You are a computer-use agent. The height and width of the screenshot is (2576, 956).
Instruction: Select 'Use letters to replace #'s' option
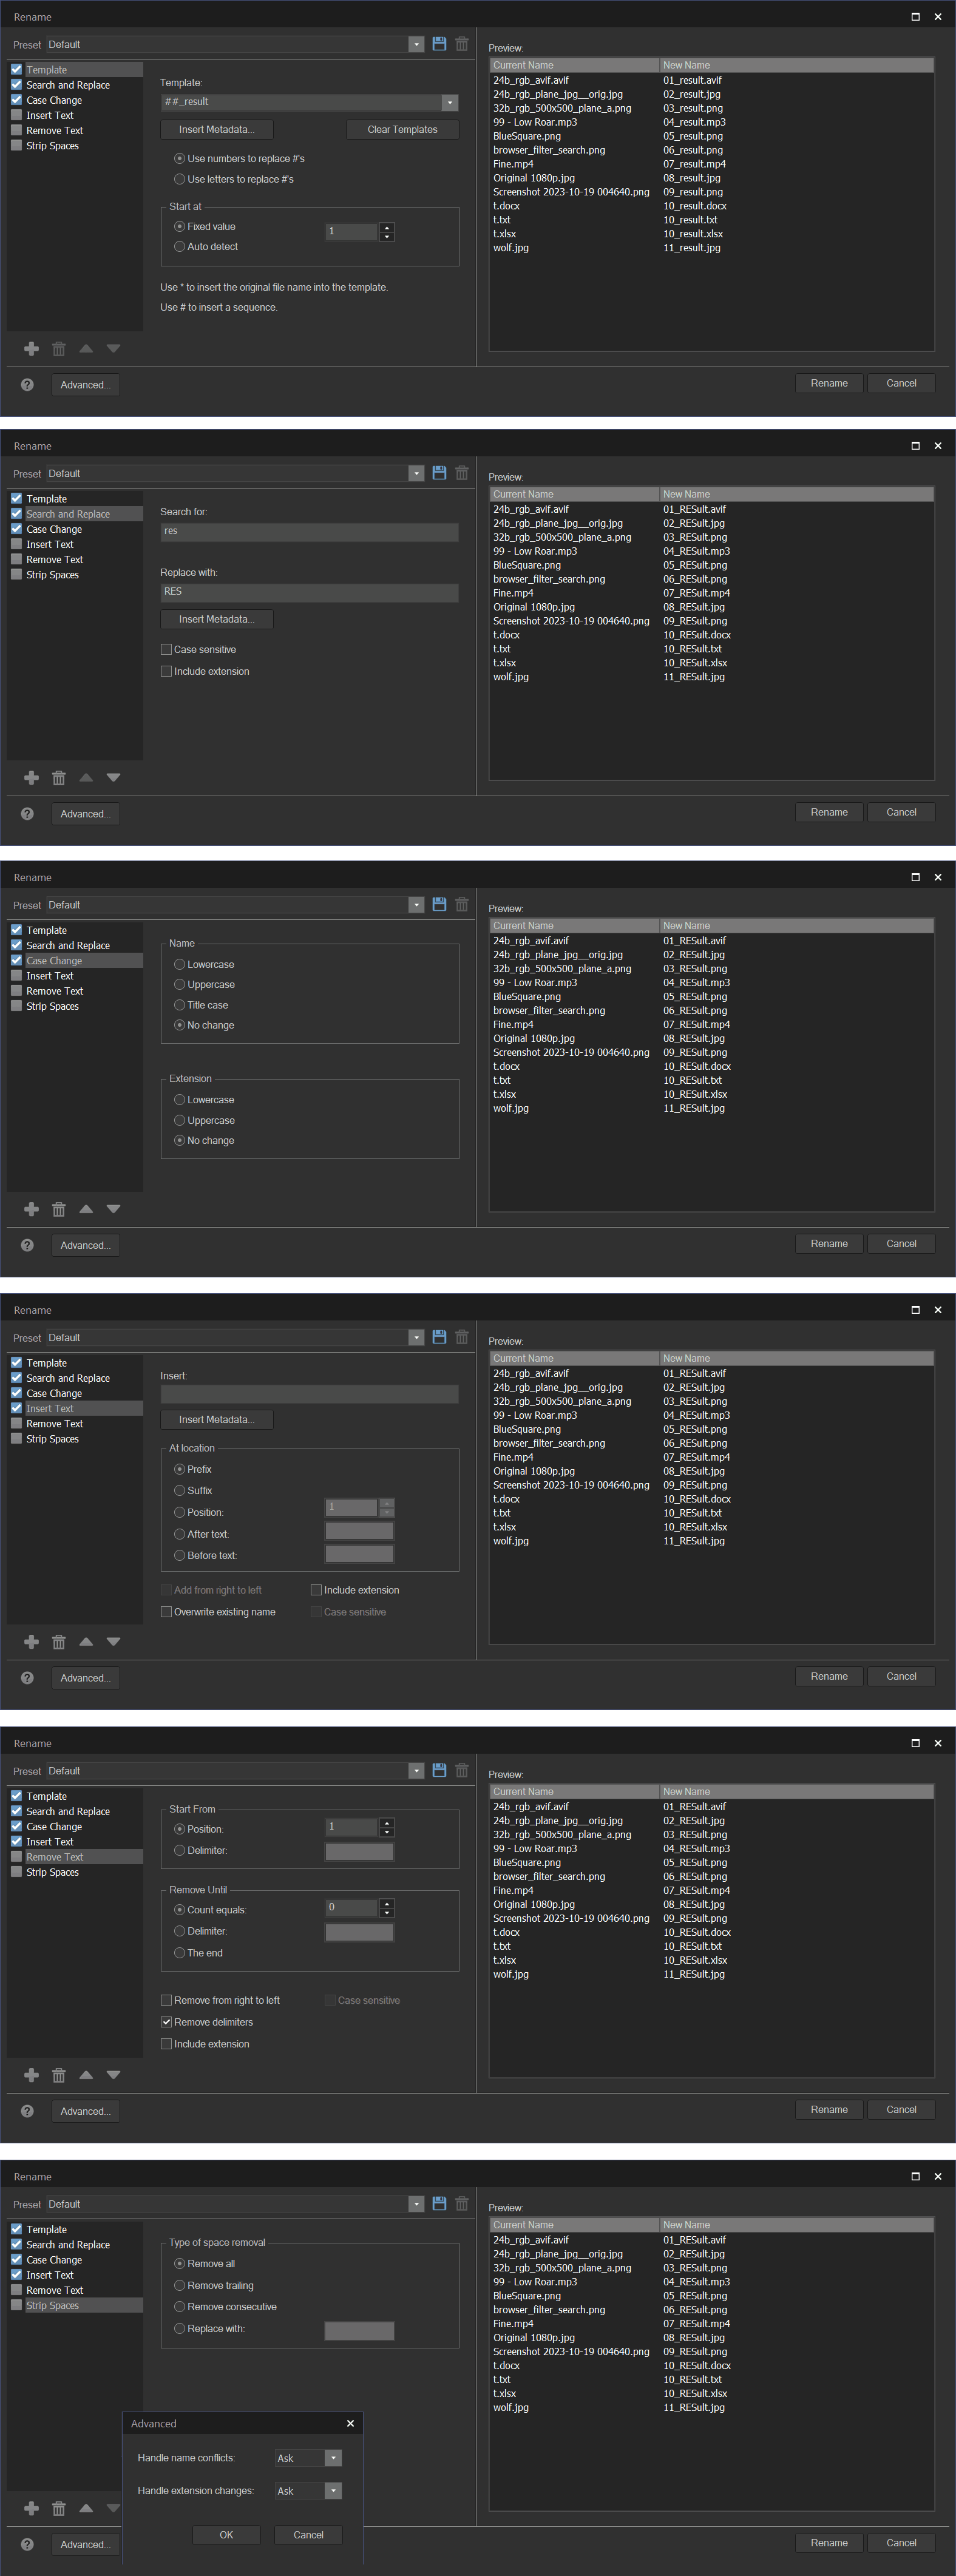180,180
